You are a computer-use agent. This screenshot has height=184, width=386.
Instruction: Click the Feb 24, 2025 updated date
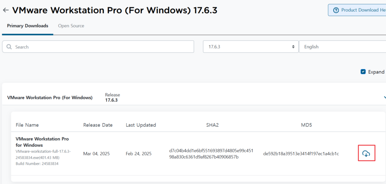[139, 154]
